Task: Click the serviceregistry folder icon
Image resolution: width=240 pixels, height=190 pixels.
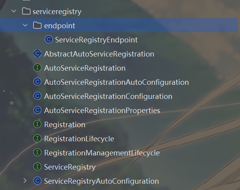Action: (x=26, y=11)
